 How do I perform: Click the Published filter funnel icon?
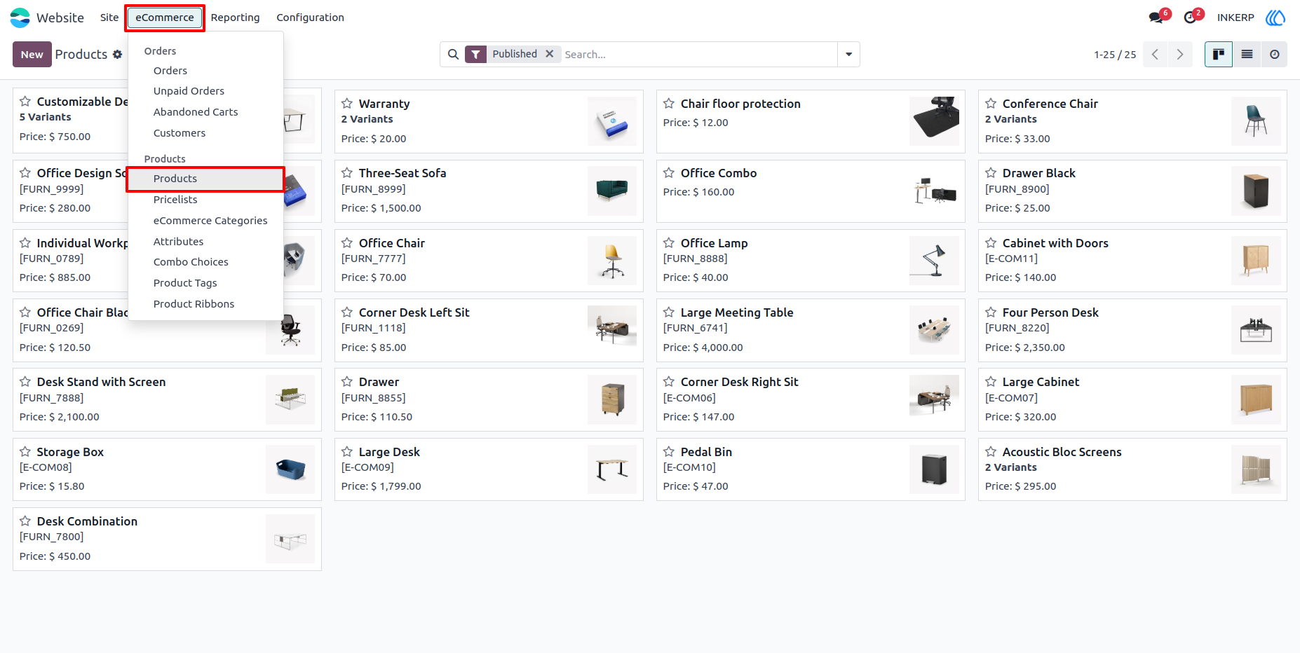coord(475,54)
